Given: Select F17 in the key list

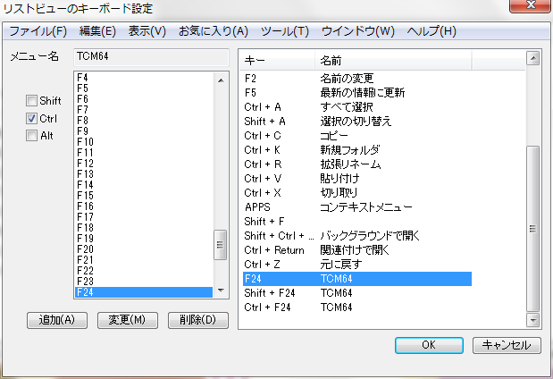Looking at the screenshot, I should point(144,217).
